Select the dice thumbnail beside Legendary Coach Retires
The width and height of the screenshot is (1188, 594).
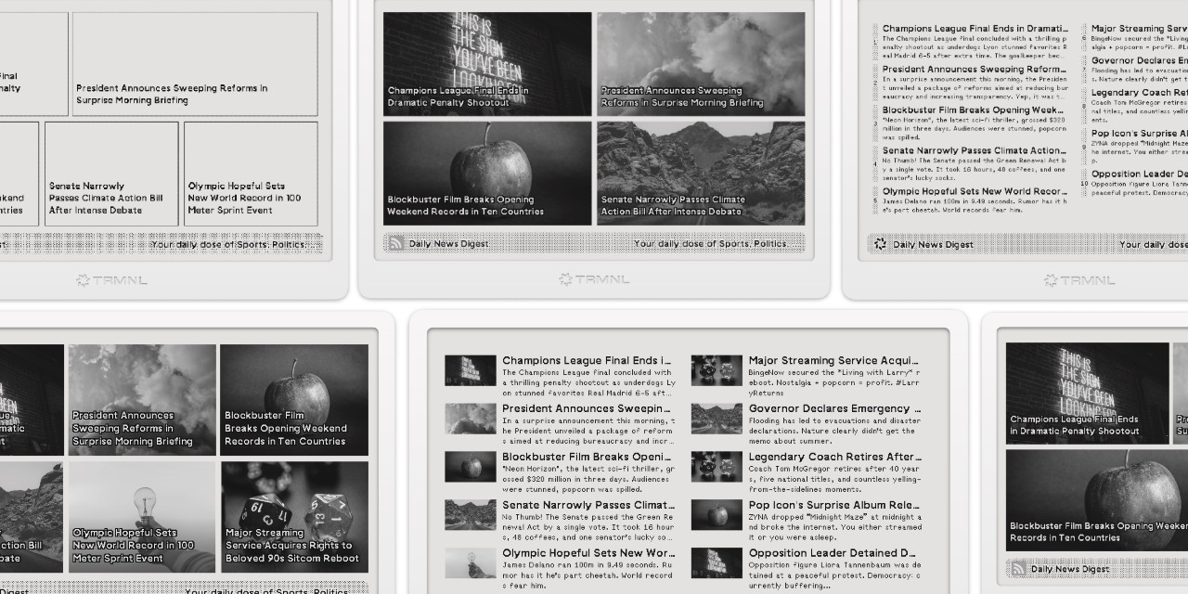click(717, 467)
